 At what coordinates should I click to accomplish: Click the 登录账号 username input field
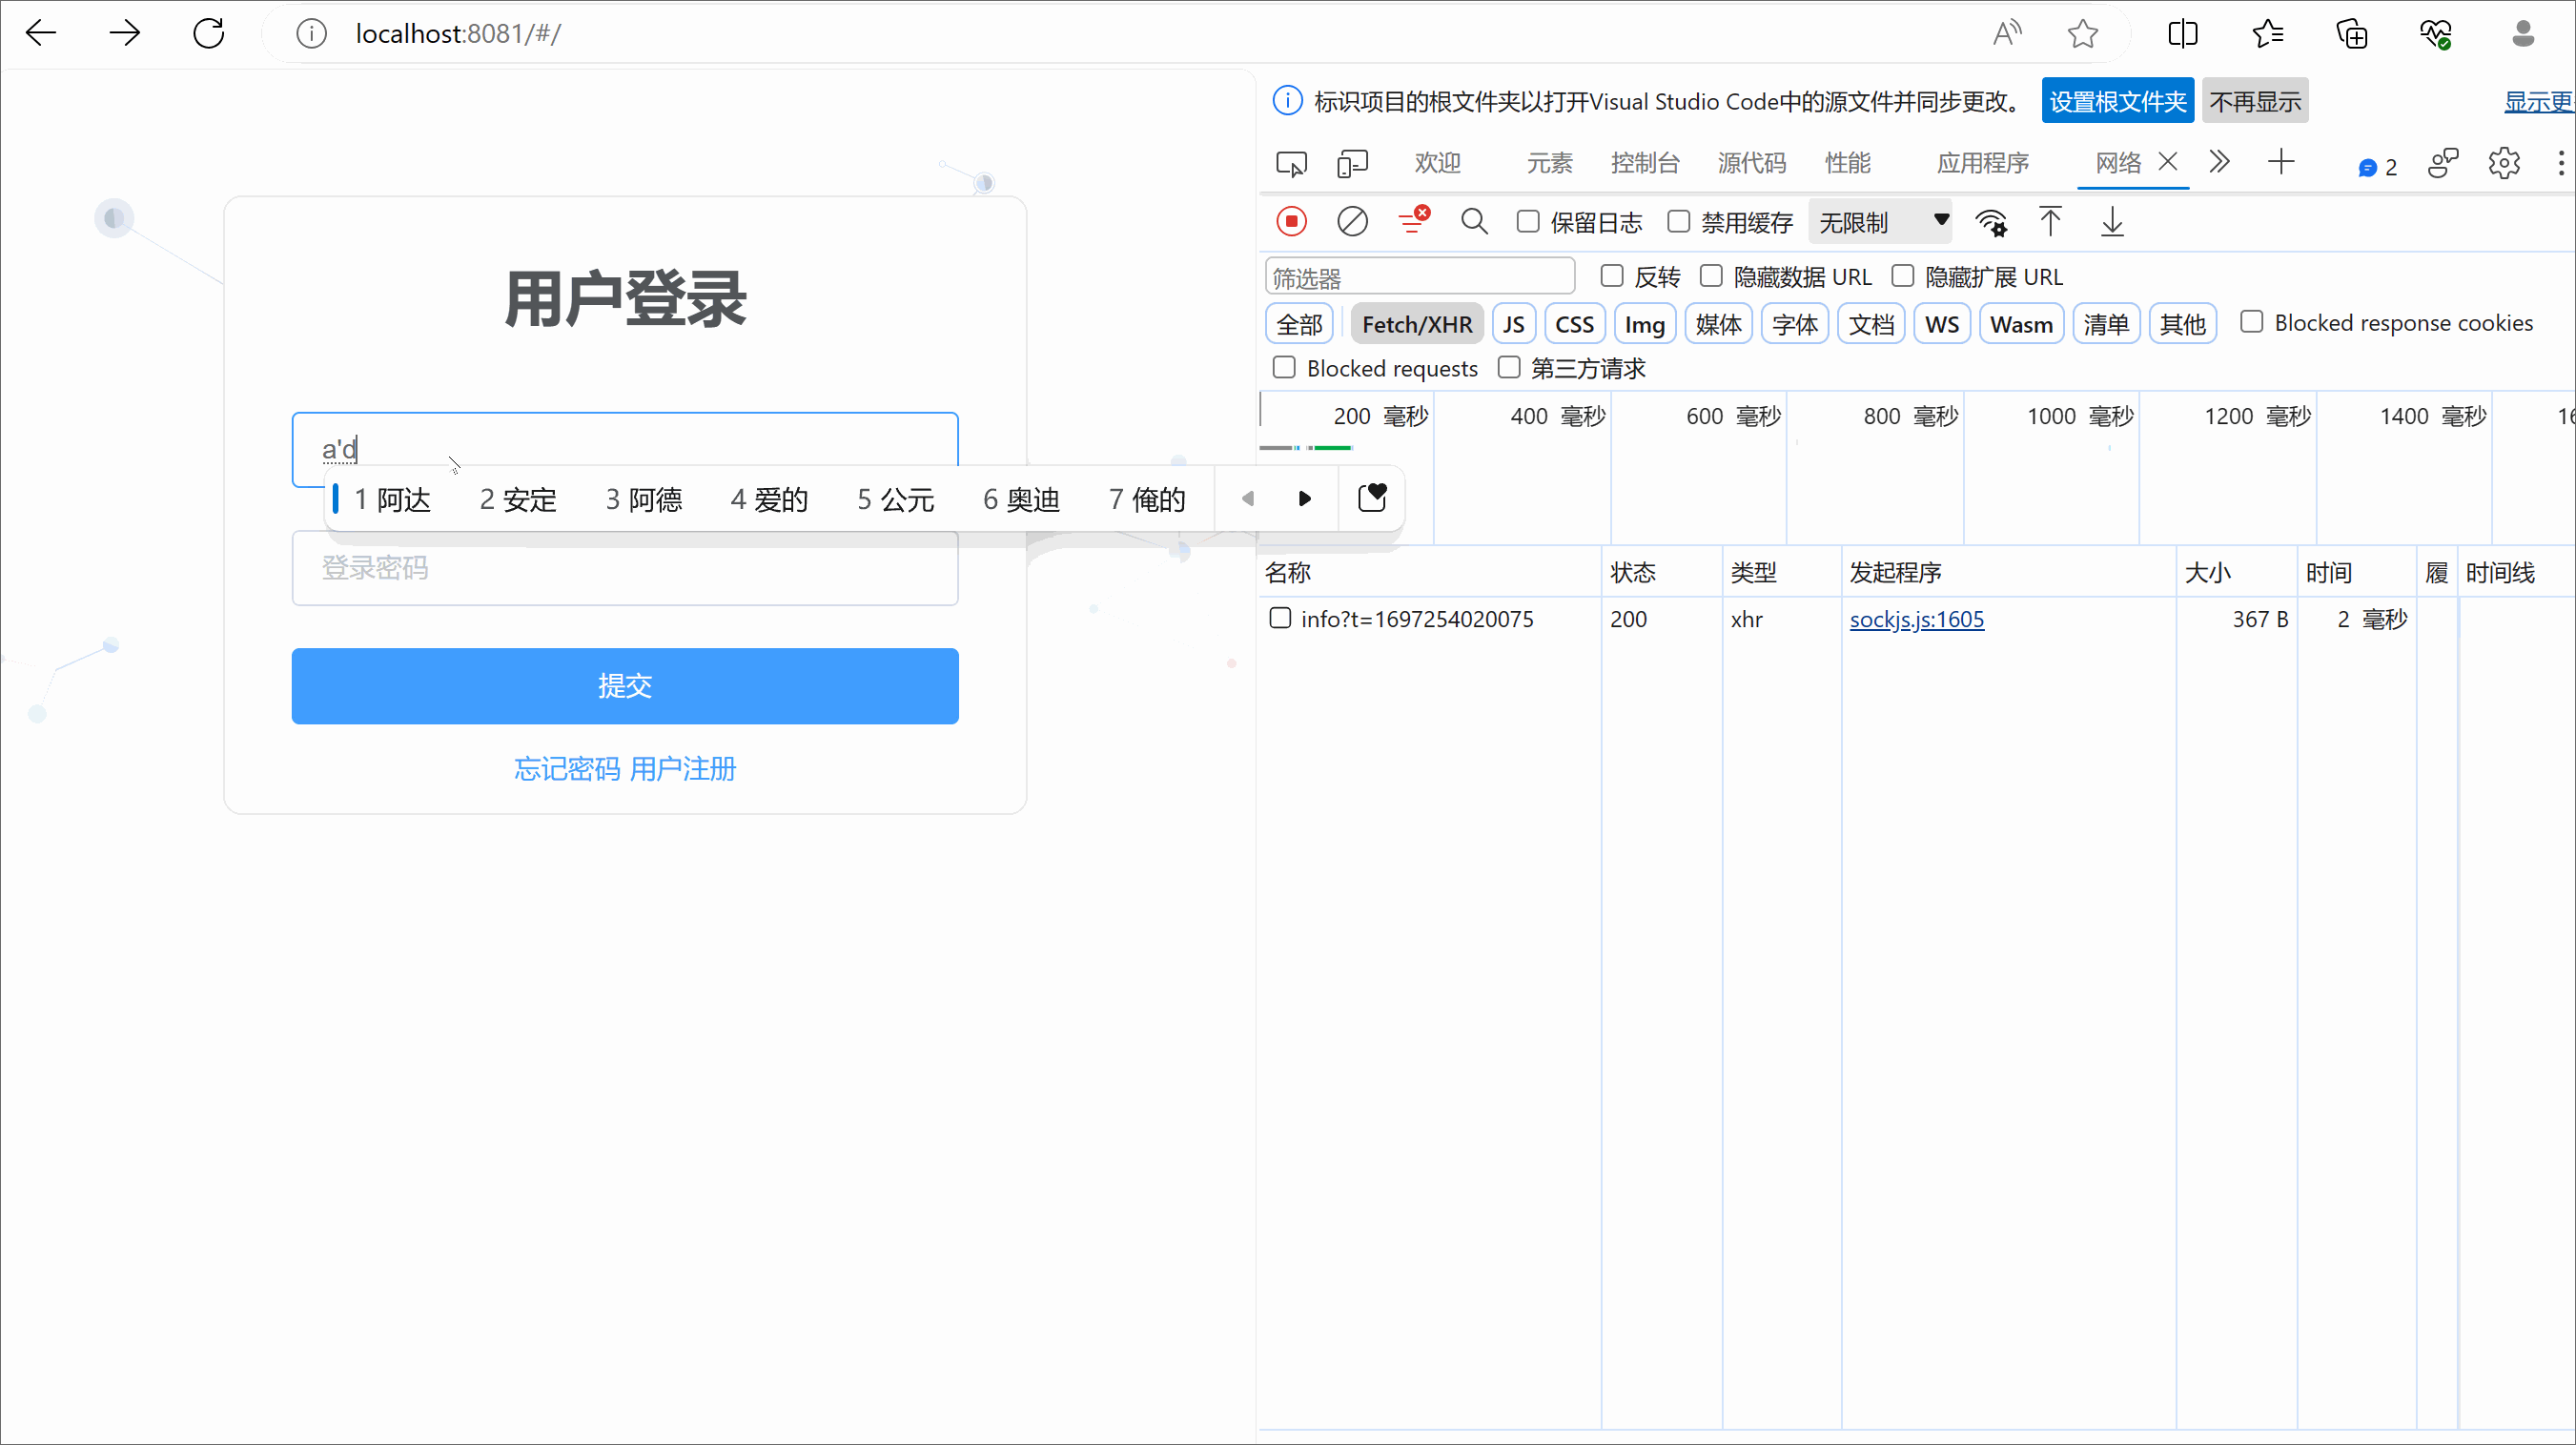[624, 447]
